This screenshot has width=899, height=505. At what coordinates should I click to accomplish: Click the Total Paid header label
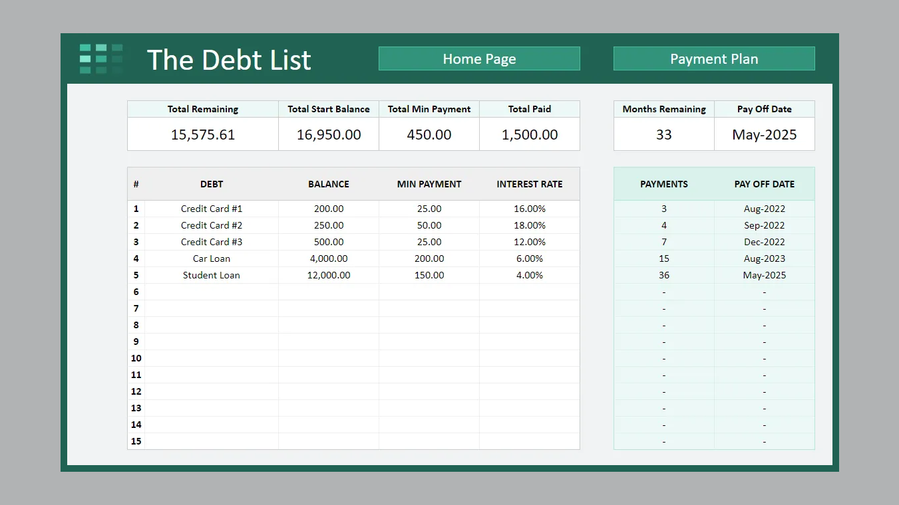point(530,109)
